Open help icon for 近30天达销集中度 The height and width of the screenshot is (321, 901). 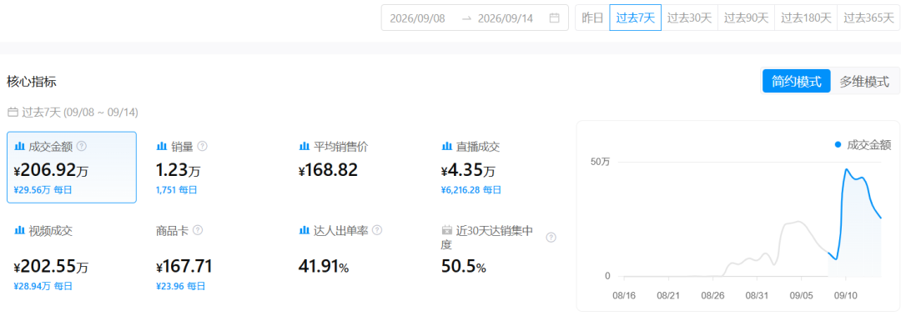point(551,237)
